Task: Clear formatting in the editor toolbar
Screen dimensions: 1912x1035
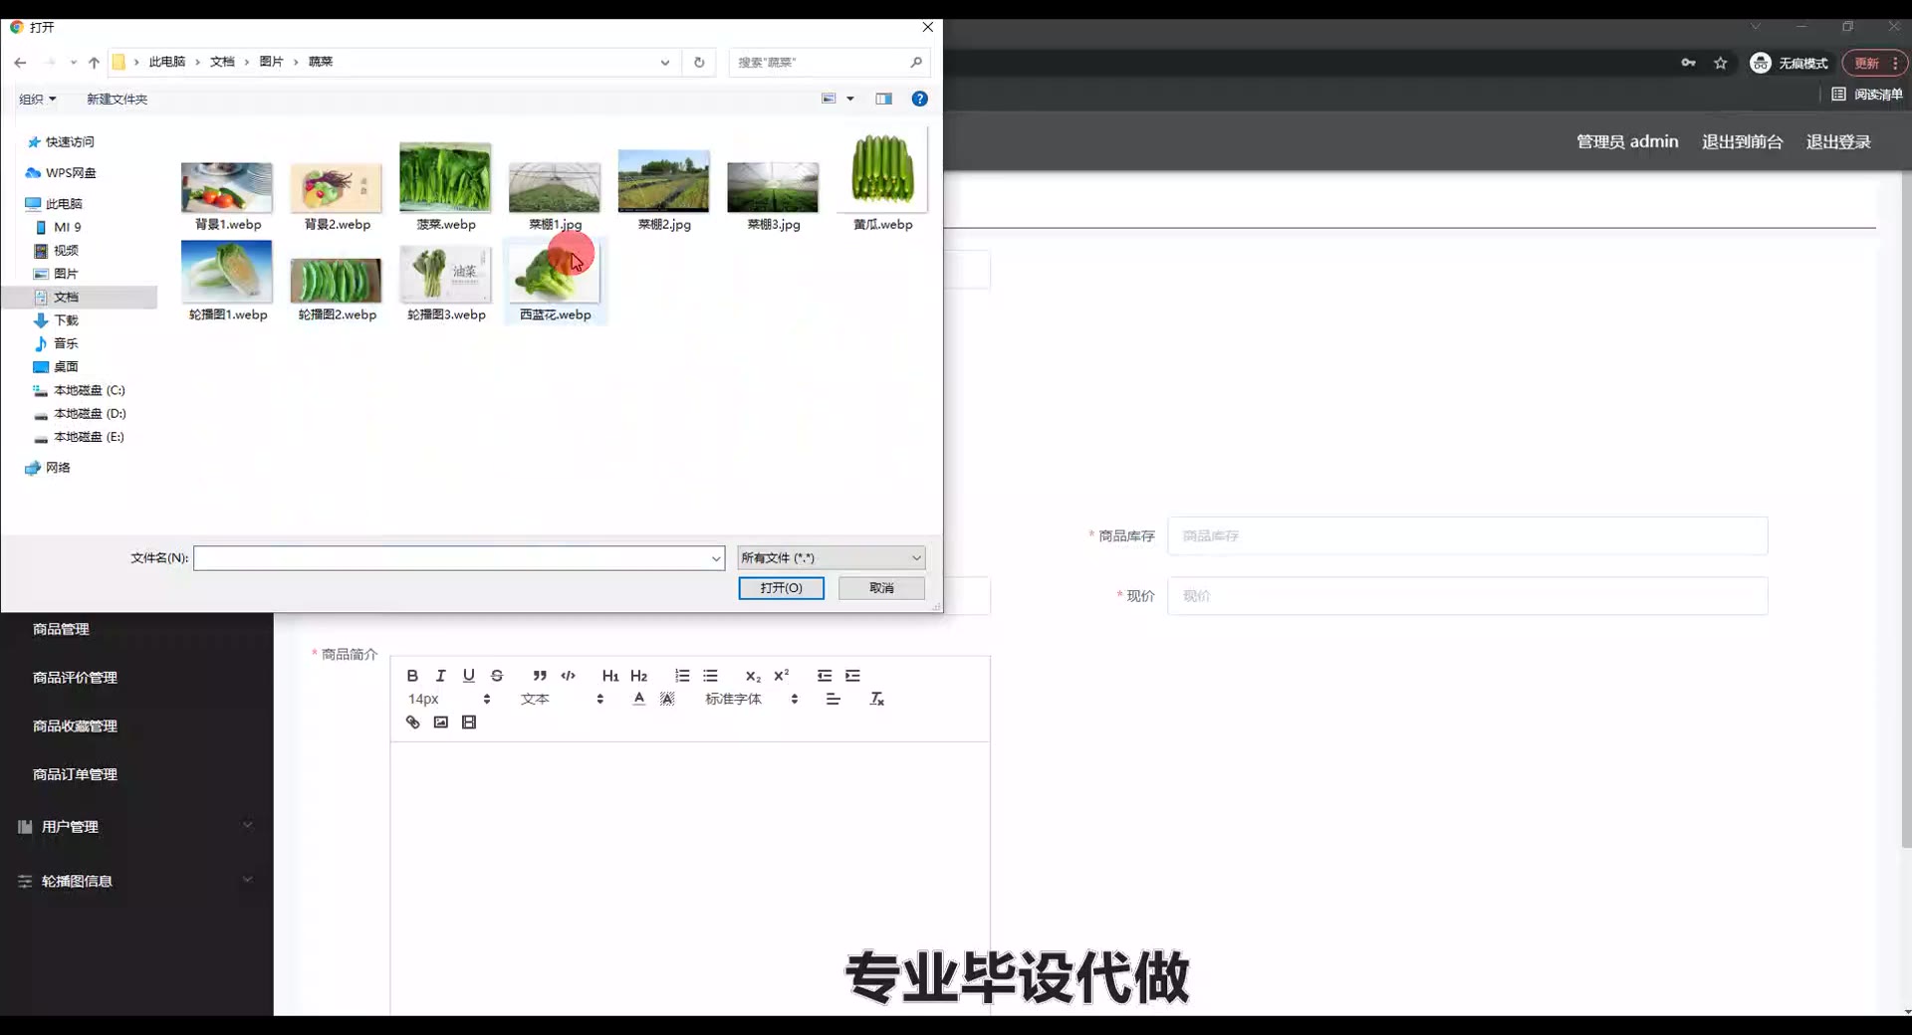Action: [x=877, y=699]
